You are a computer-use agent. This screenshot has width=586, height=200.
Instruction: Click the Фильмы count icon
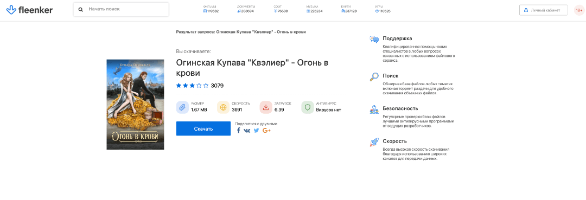point(205,11)
